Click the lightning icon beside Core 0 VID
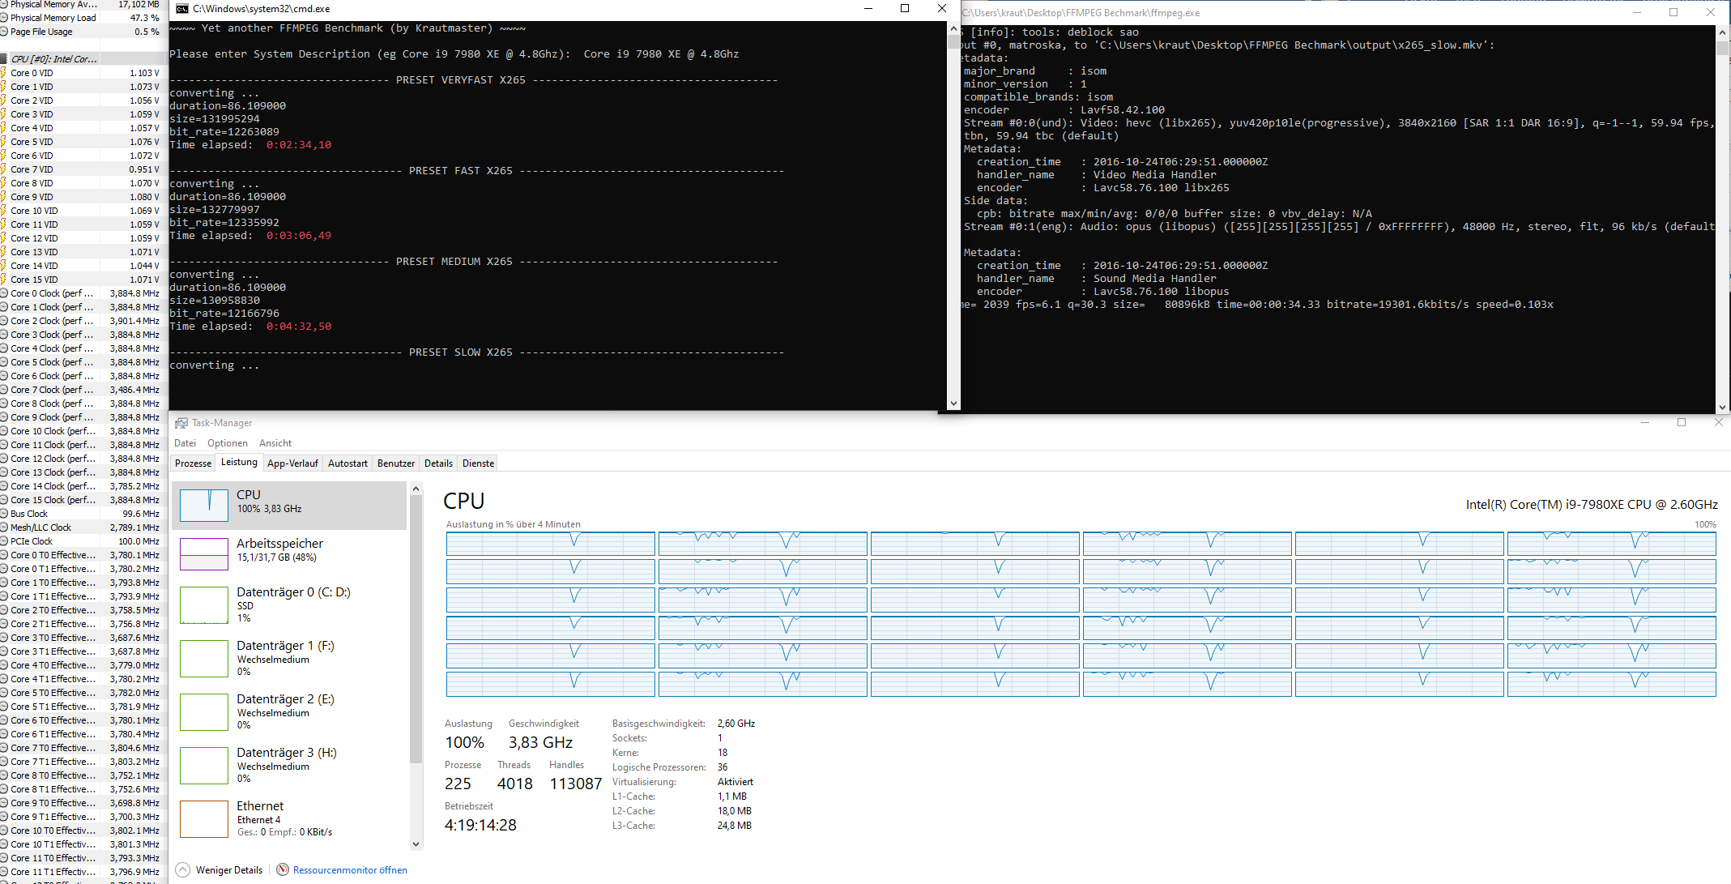This screenshot has width=1731, height=884. pyautogui.click(x=3, y=73)
